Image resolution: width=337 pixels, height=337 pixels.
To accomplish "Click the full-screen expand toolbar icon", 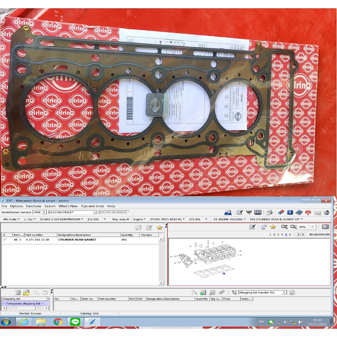I will coord(258,212).
